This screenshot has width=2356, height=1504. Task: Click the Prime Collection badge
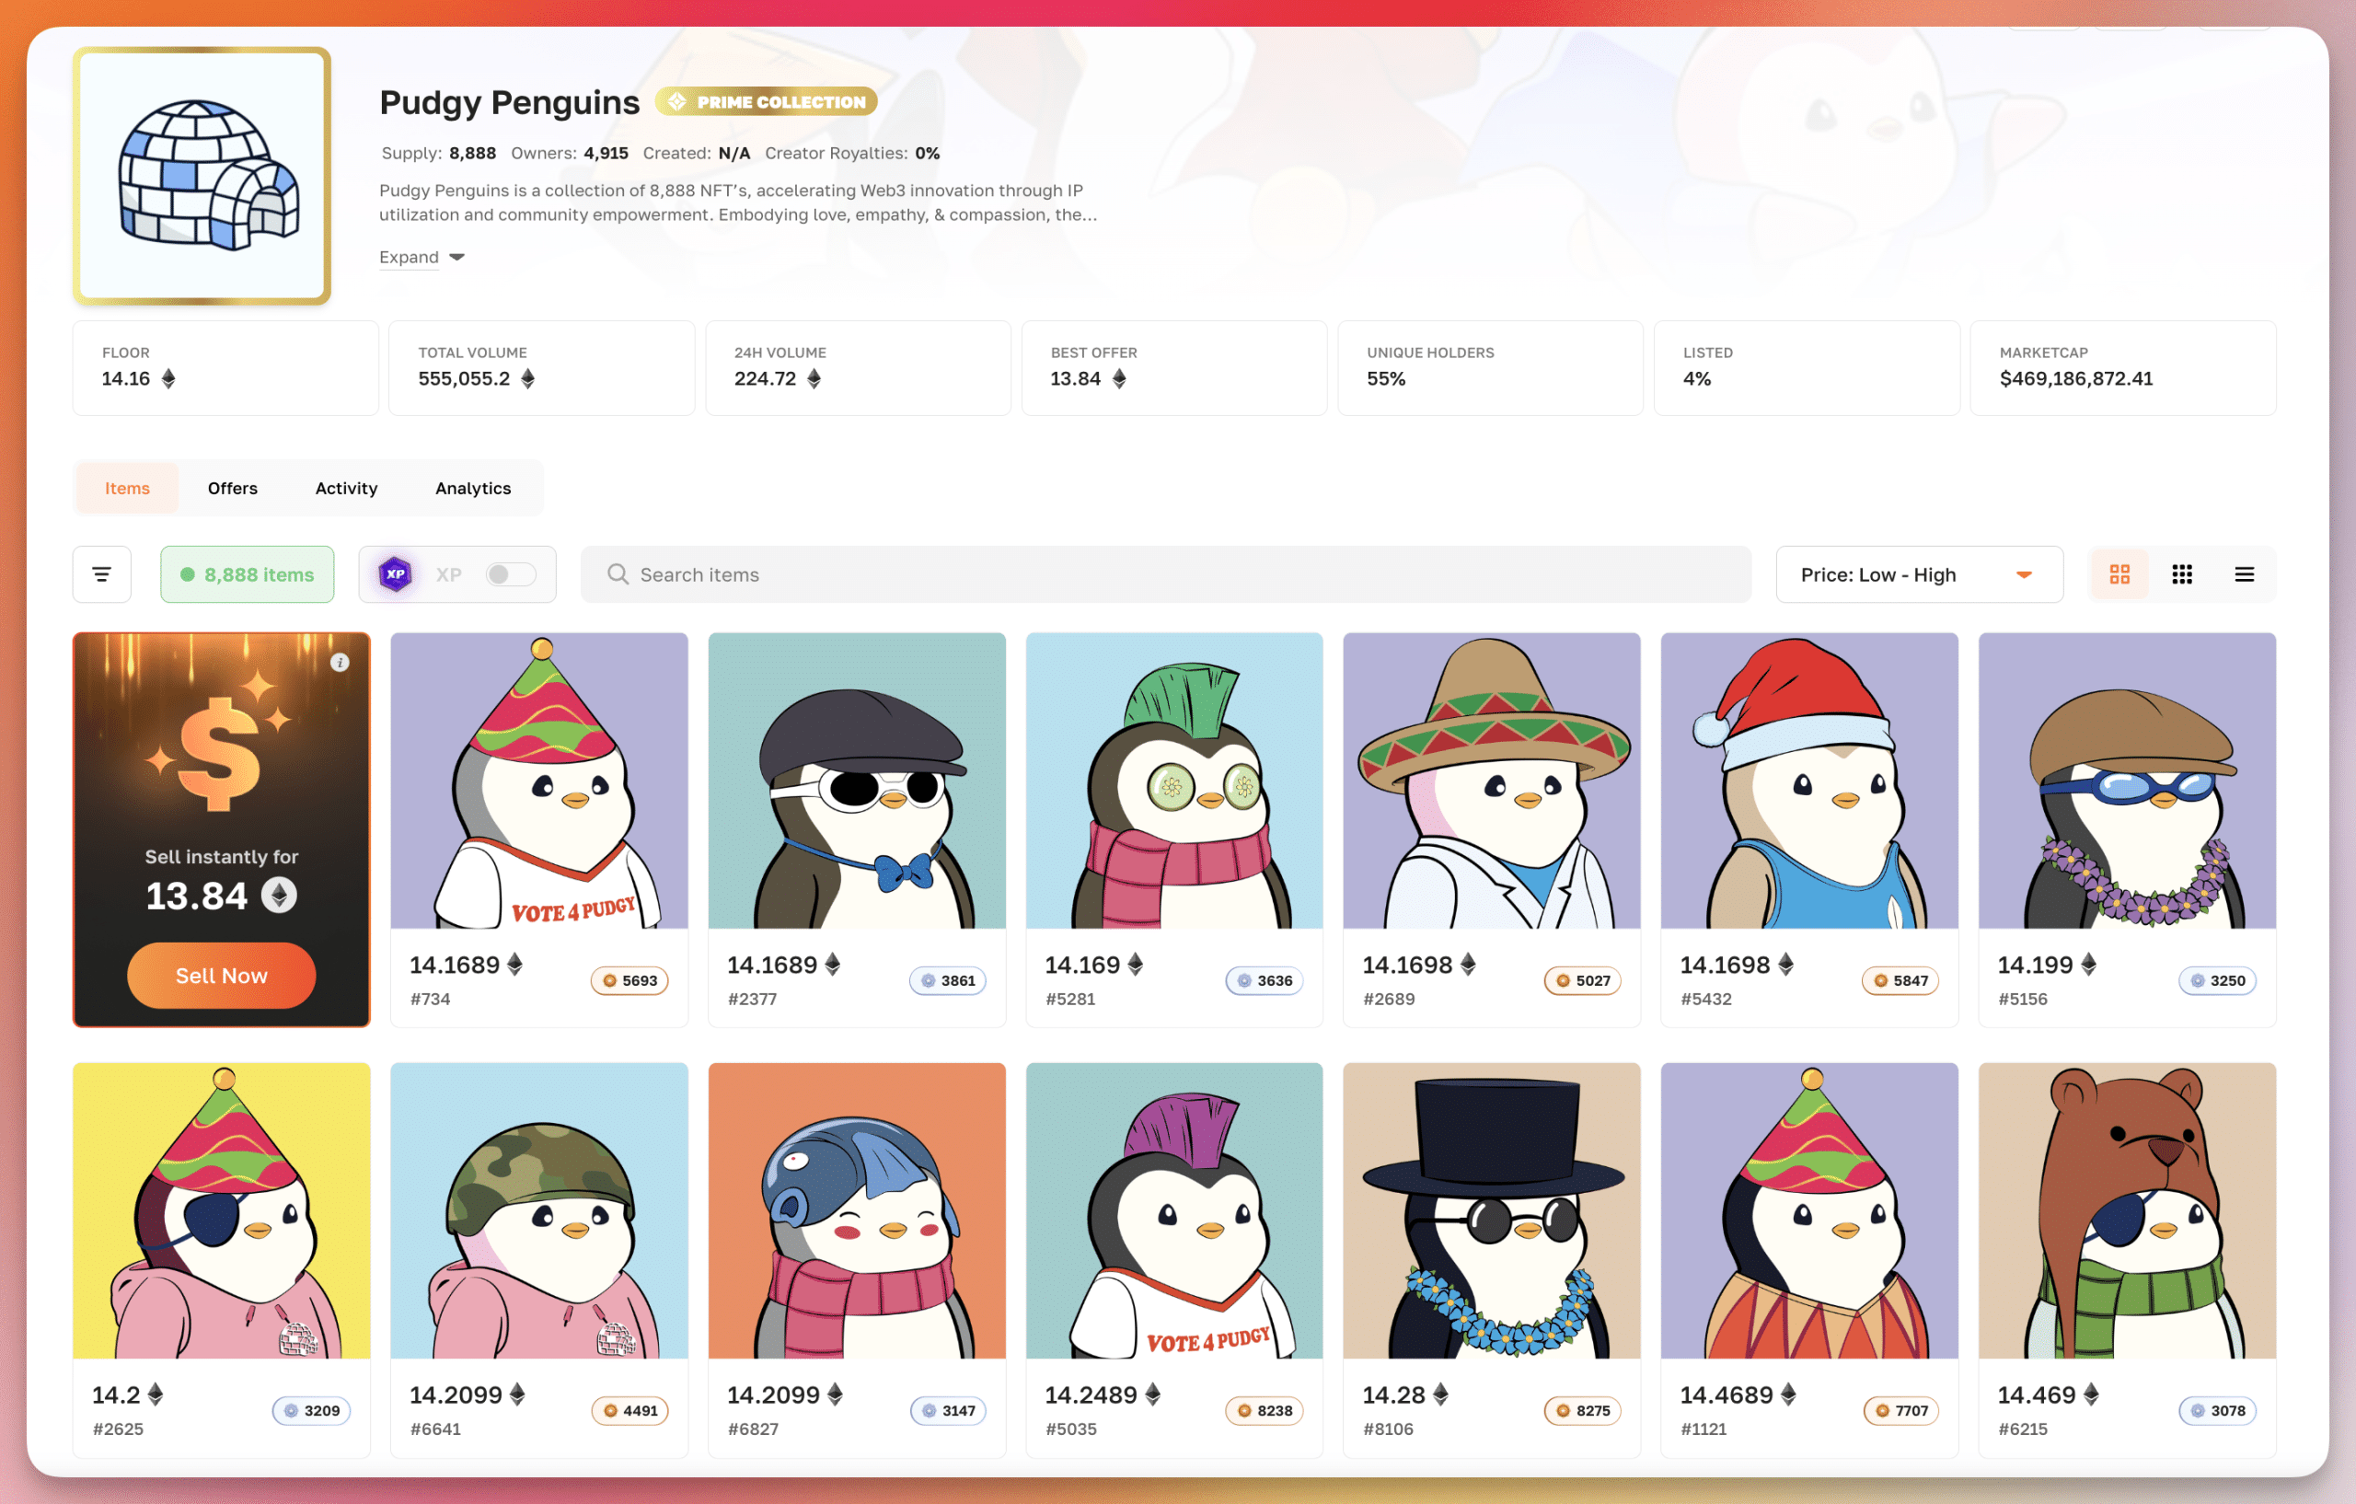pyautogui.click(x=766, y=102)
